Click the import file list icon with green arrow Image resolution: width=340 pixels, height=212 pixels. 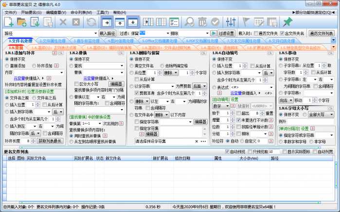click(35, 22)
